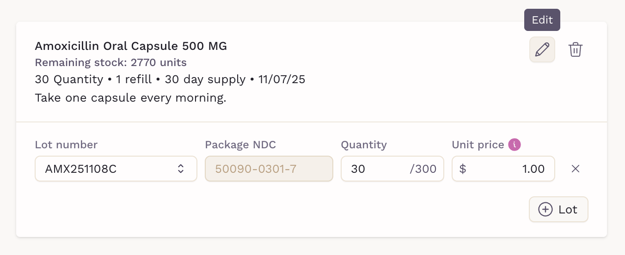This screenshot has height=255, width=625.
Task: Click the plus circle icon beside Lot
Action: coord(546,209)
